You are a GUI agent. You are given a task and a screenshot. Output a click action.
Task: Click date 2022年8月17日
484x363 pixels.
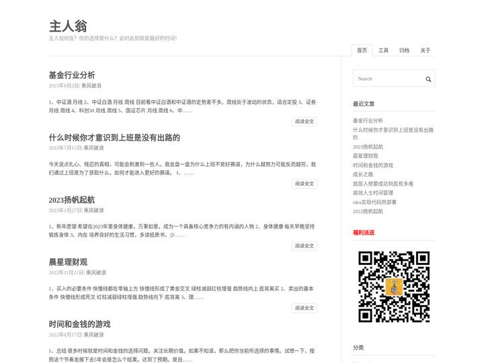click(x=65, y=335)
